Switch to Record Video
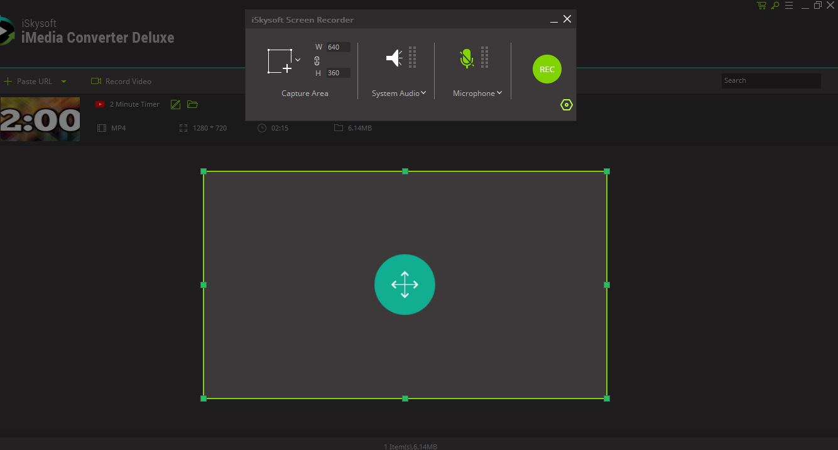 coord(121,81)
